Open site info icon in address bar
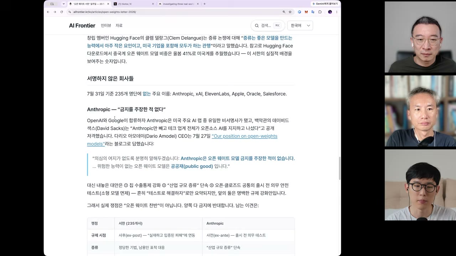Screen dimensions: 456x256 coord(70,12)
